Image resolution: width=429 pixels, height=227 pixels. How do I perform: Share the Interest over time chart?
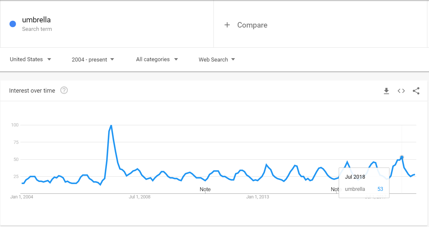coord(416,91)
